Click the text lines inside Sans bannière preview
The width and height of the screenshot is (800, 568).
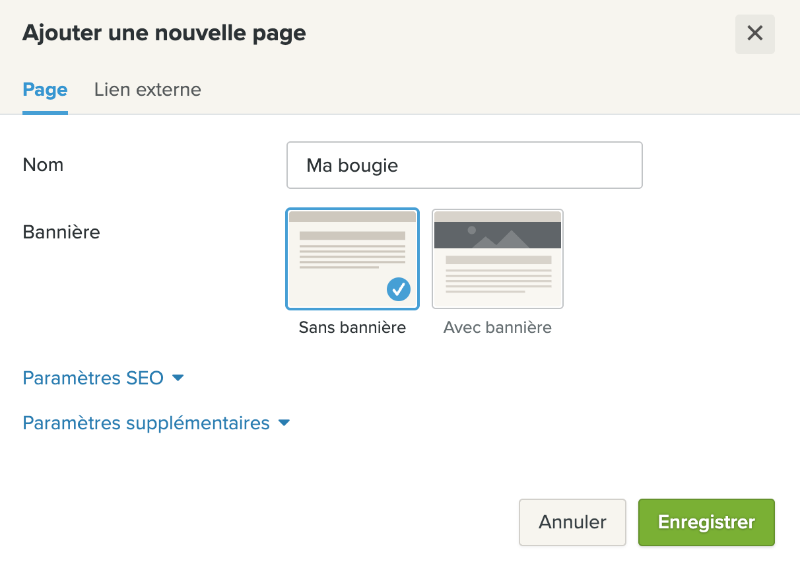352,250
